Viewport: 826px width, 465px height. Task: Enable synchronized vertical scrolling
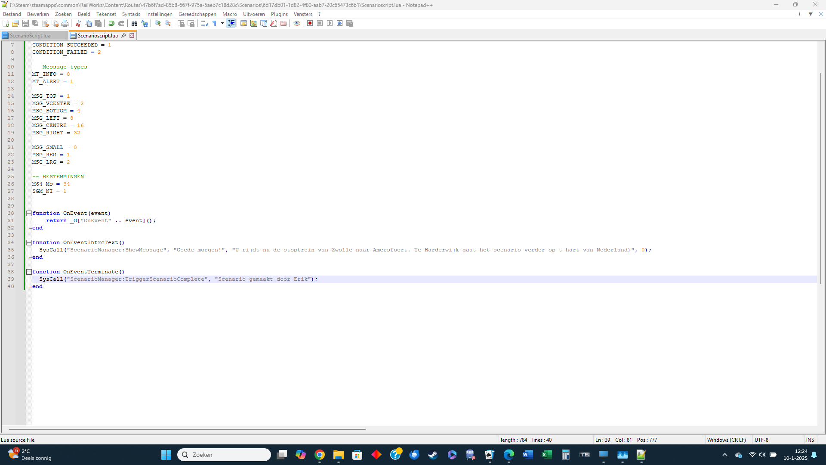point(181,23)
